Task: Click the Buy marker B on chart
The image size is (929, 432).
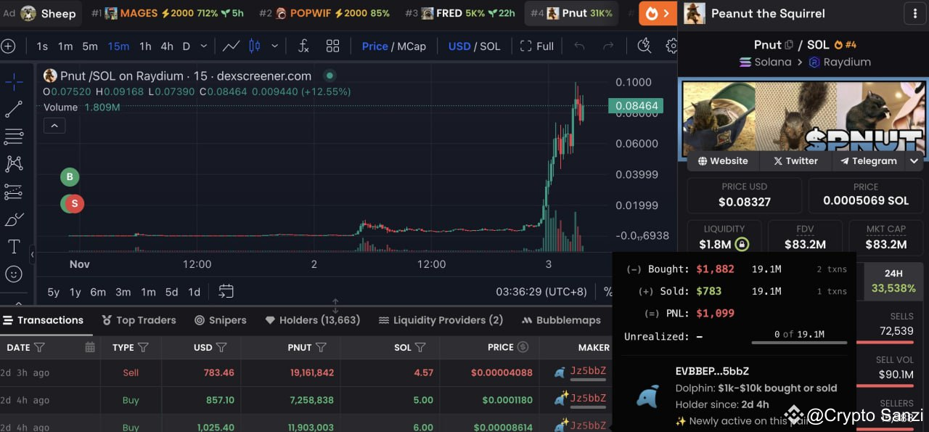Action: (70, 176)
